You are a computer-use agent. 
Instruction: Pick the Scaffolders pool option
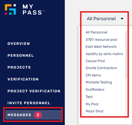coord(95,90)
